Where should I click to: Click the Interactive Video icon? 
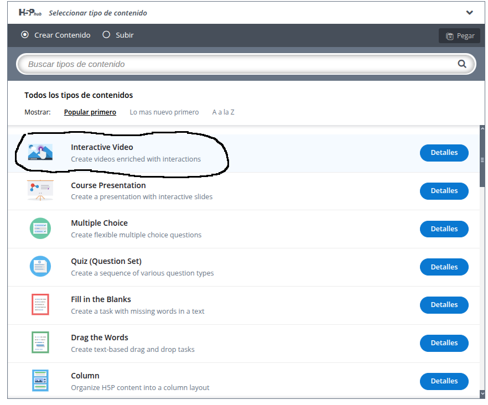click(40, 152)
